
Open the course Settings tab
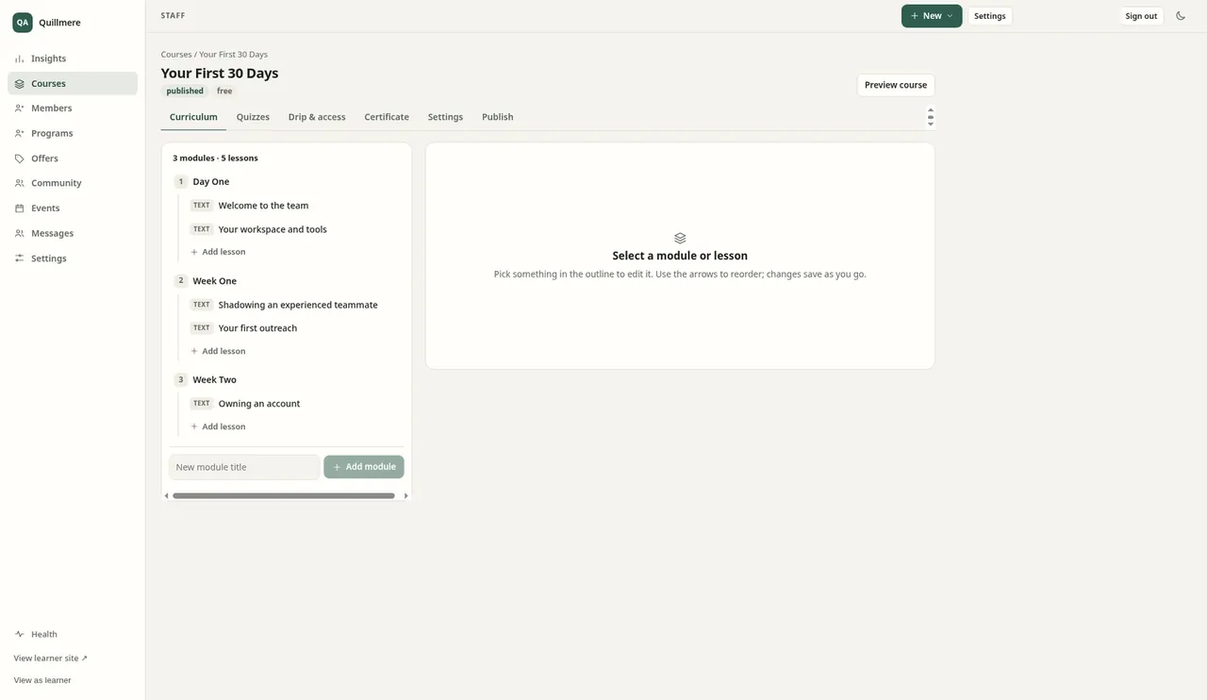[x=445, y=117]
